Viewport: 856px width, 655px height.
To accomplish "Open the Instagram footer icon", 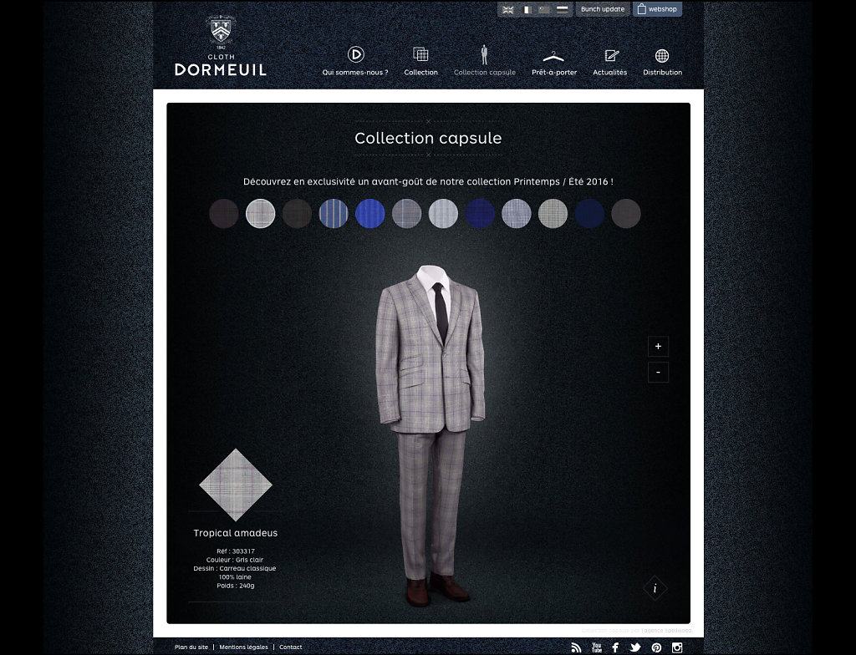I will click(x=677, y=648).
